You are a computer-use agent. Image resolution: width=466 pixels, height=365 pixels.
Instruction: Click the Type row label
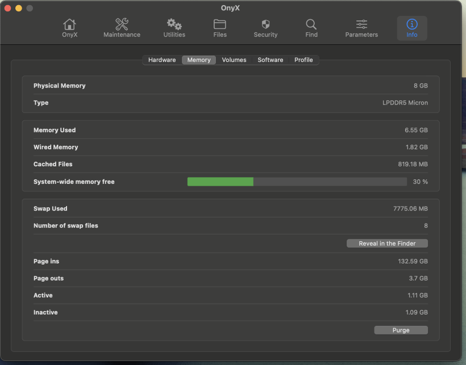tap(41, 103)
